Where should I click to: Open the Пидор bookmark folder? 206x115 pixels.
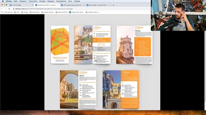coord(24,12)
